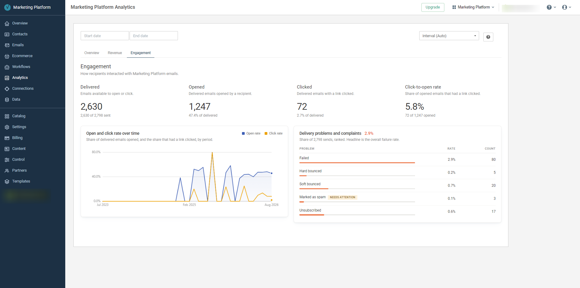Open the help menu in top bar
Screen dimensions: 580x288
point(551,7)
